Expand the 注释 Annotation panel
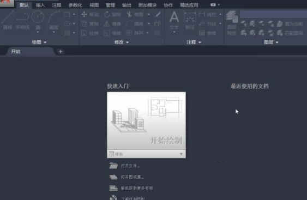 194,42
